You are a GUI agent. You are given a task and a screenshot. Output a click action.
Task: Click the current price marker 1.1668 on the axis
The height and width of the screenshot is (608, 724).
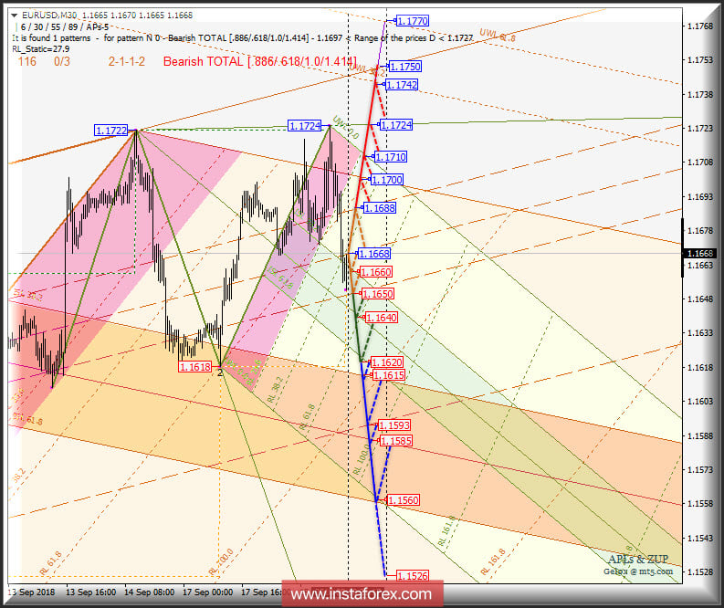(699, 253)
